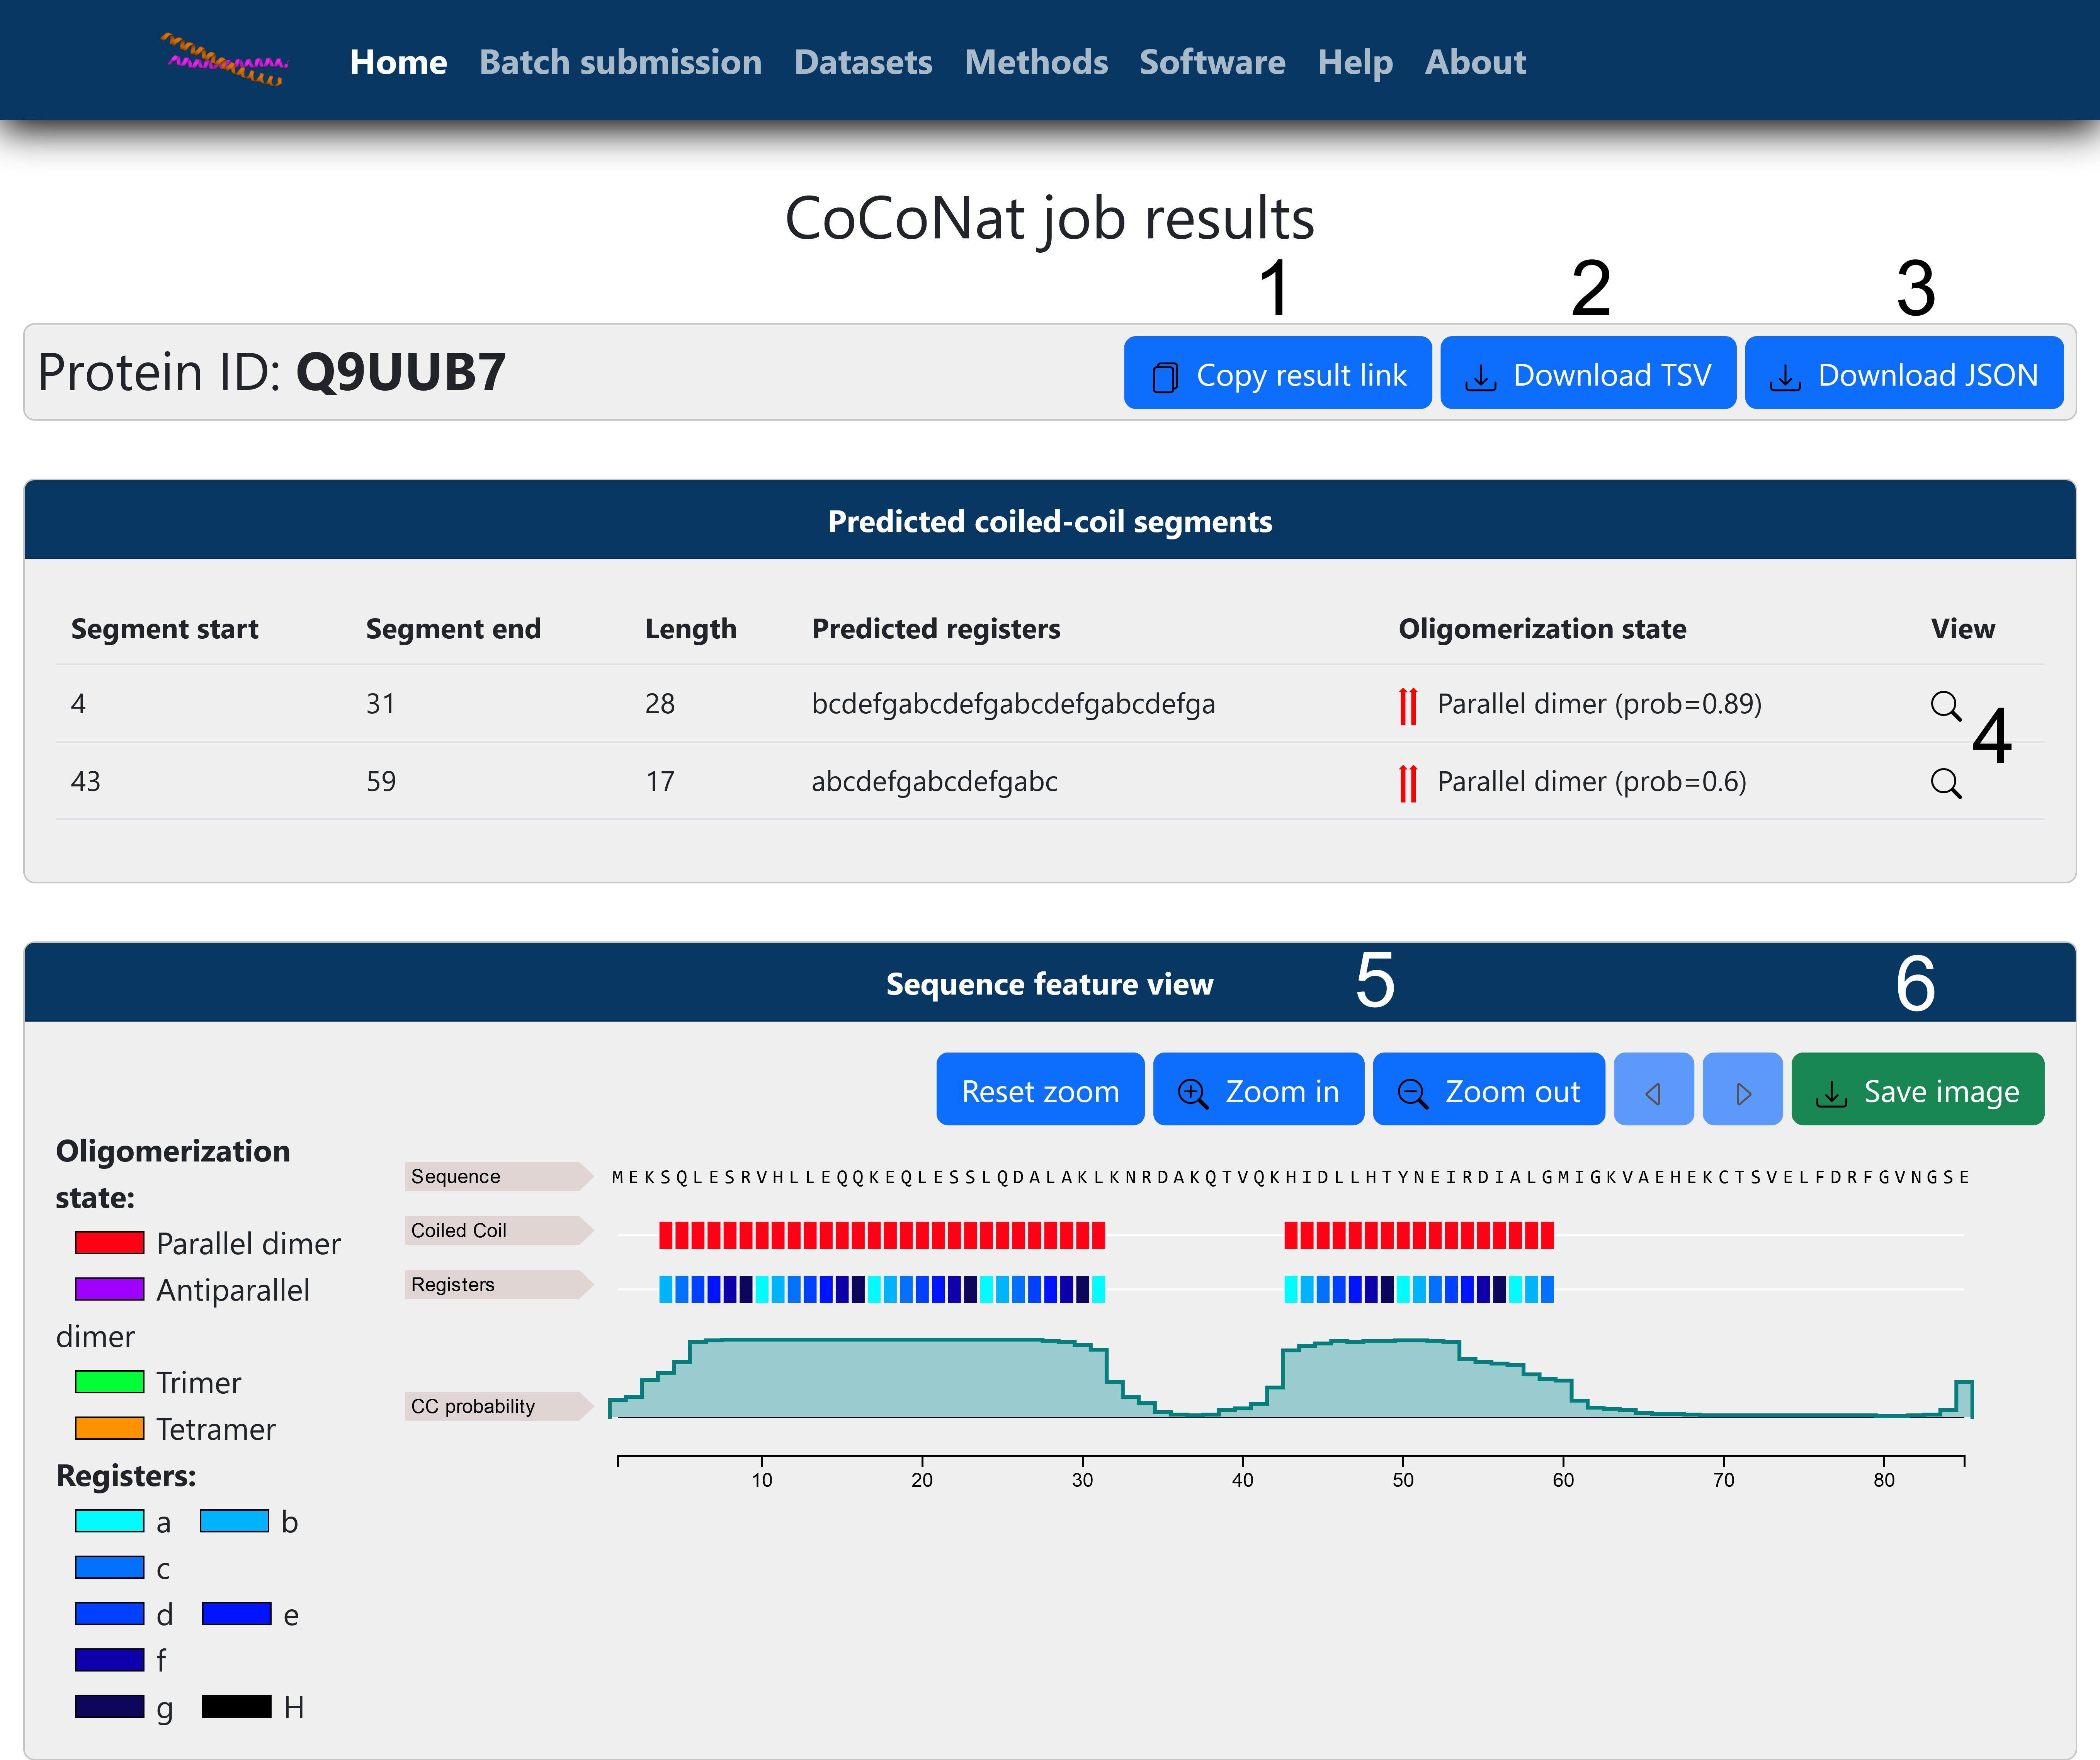Viewport: 2100px width, 1760px height.
Task: Open the Help page
Action: coord(1355,62)
